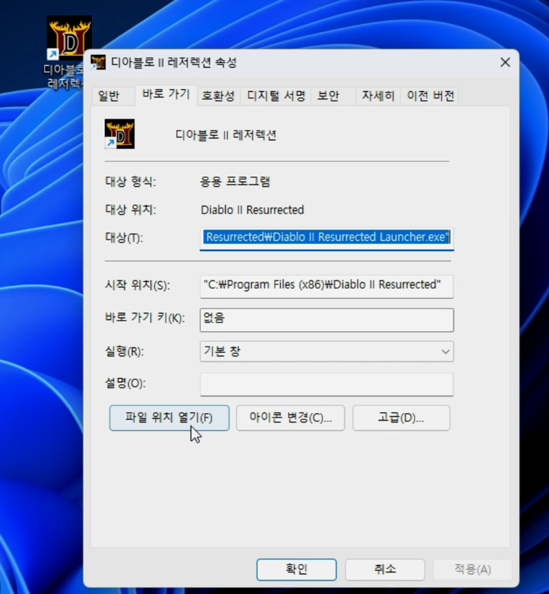This screenshot has height=594, width=549.
Task: Open 고급(D)... advanced settings
Action: pyautogui.click(x=401, y=418)
